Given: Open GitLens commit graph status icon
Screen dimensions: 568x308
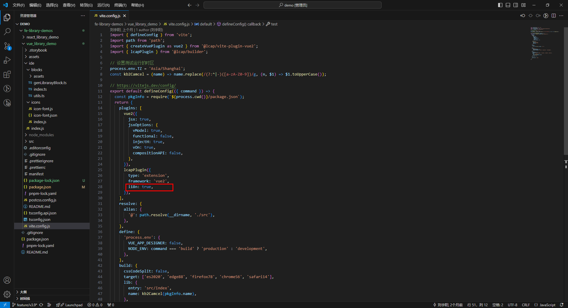Looking at the screenshot, I should pyautogui.click(x=49, y=305).
